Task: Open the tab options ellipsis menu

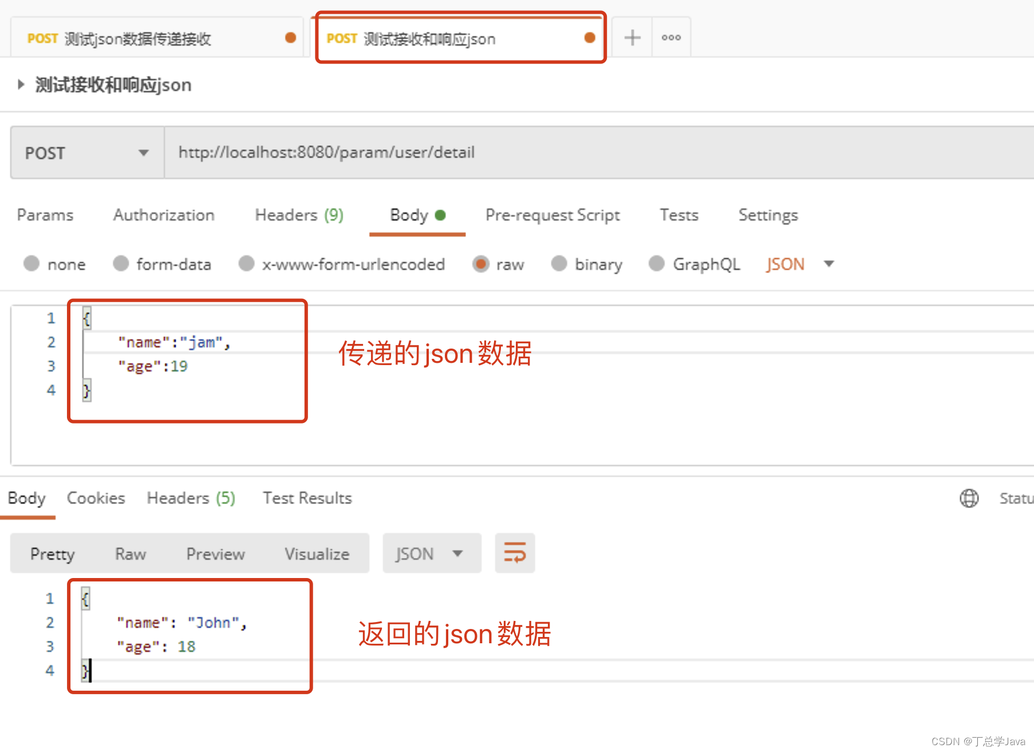Action: [x=671, y=38]
